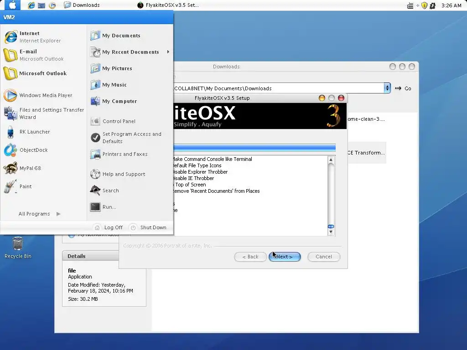Click Back button in setup wizard
467x350 pixels.
250,257
